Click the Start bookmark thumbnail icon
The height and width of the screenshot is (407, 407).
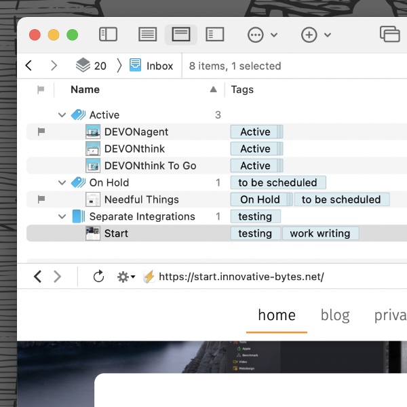coord(93,233)
